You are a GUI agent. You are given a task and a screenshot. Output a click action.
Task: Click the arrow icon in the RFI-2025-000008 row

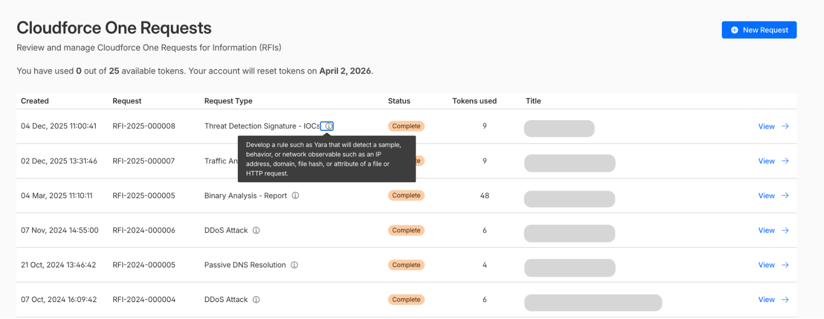pos(785,126)
